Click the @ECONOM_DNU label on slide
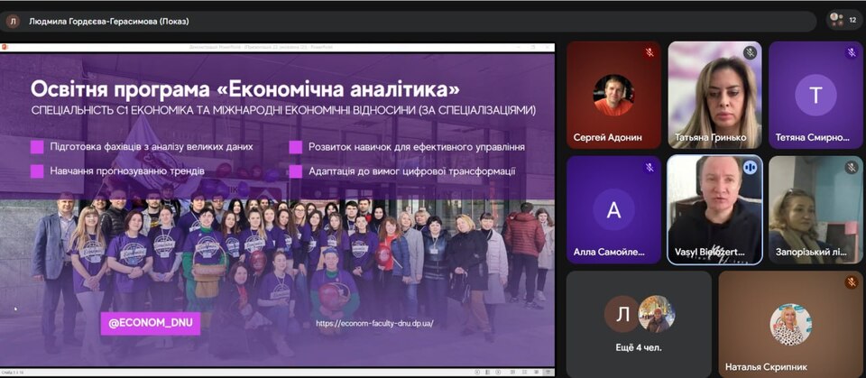This screenshot has width=866, height=378. pyautogui.click(x=150, y=323)
